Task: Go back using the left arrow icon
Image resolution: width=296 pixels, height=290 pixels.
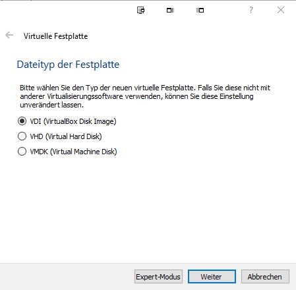Action: [9, 35]
